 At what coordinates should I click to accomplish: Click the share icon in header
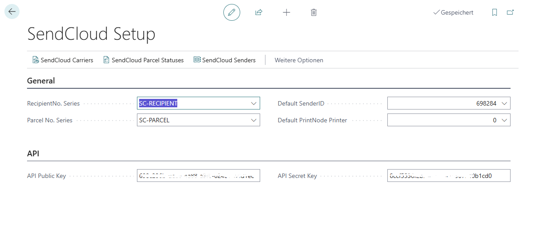[259, 12]
